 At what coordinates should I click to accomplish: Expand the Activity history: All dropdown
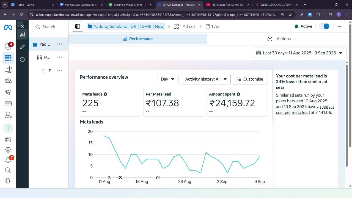tap(206, 79)
